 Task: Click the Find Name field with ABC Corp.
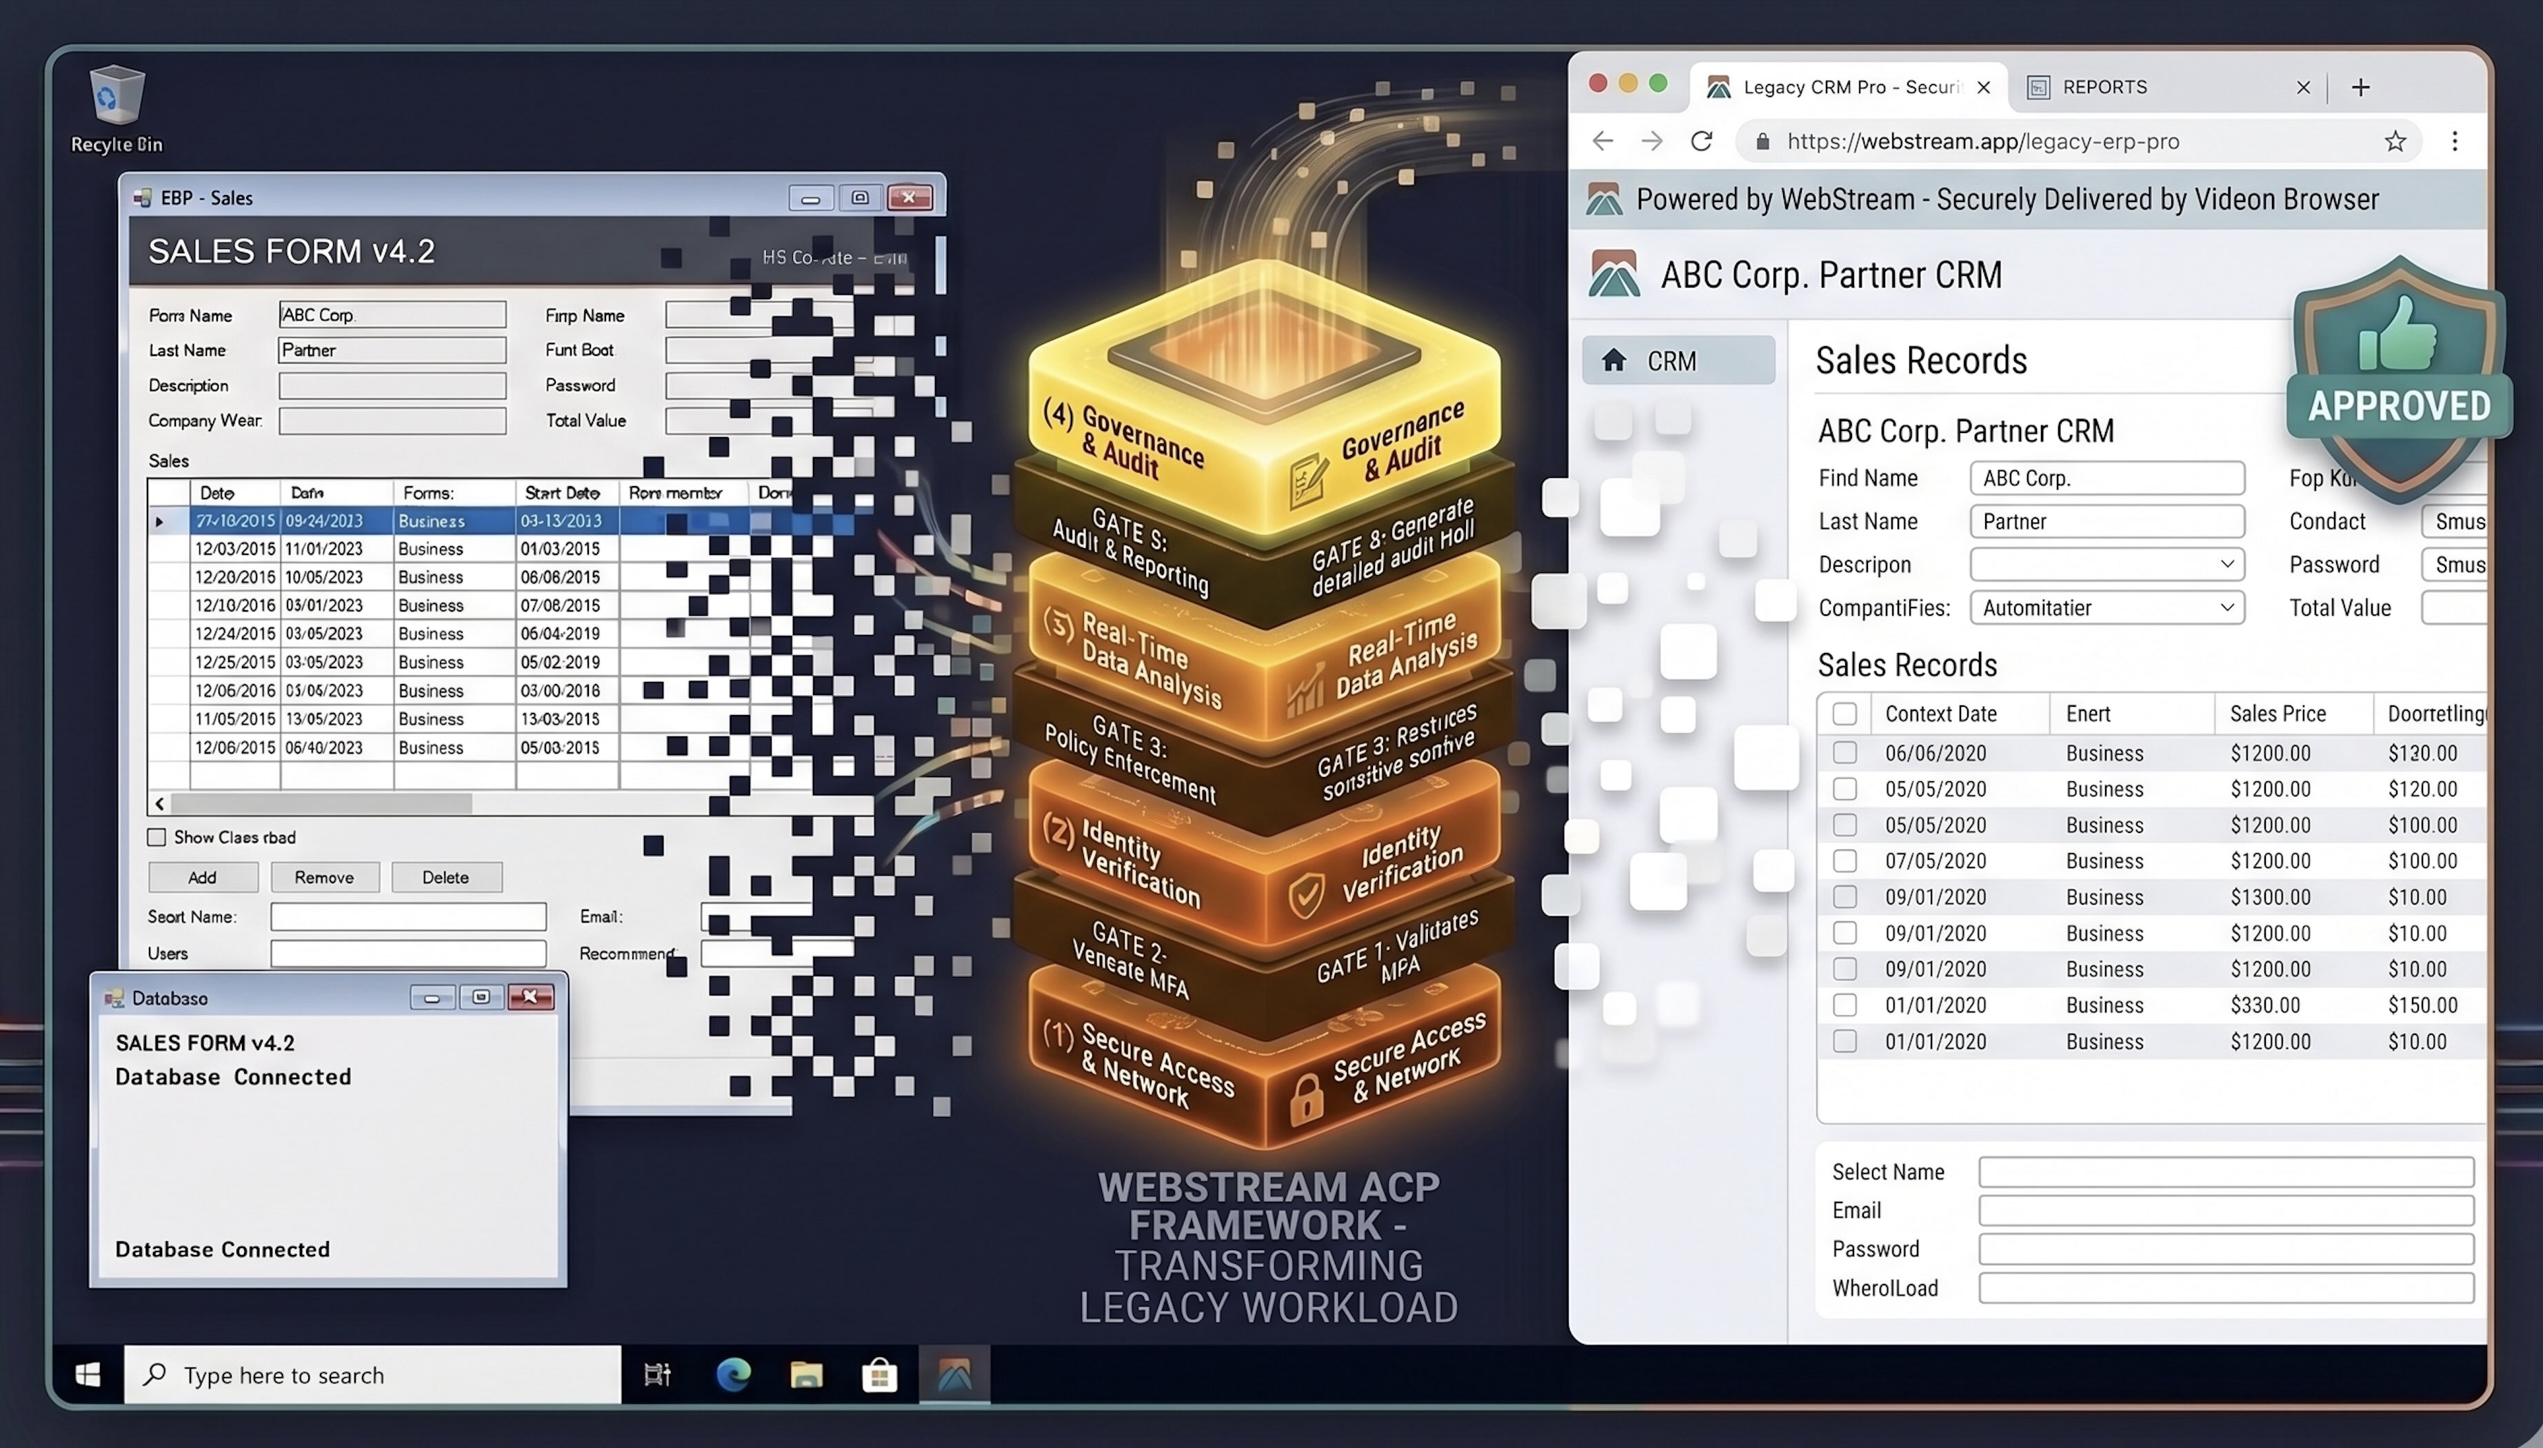(x=2107, y=477)
